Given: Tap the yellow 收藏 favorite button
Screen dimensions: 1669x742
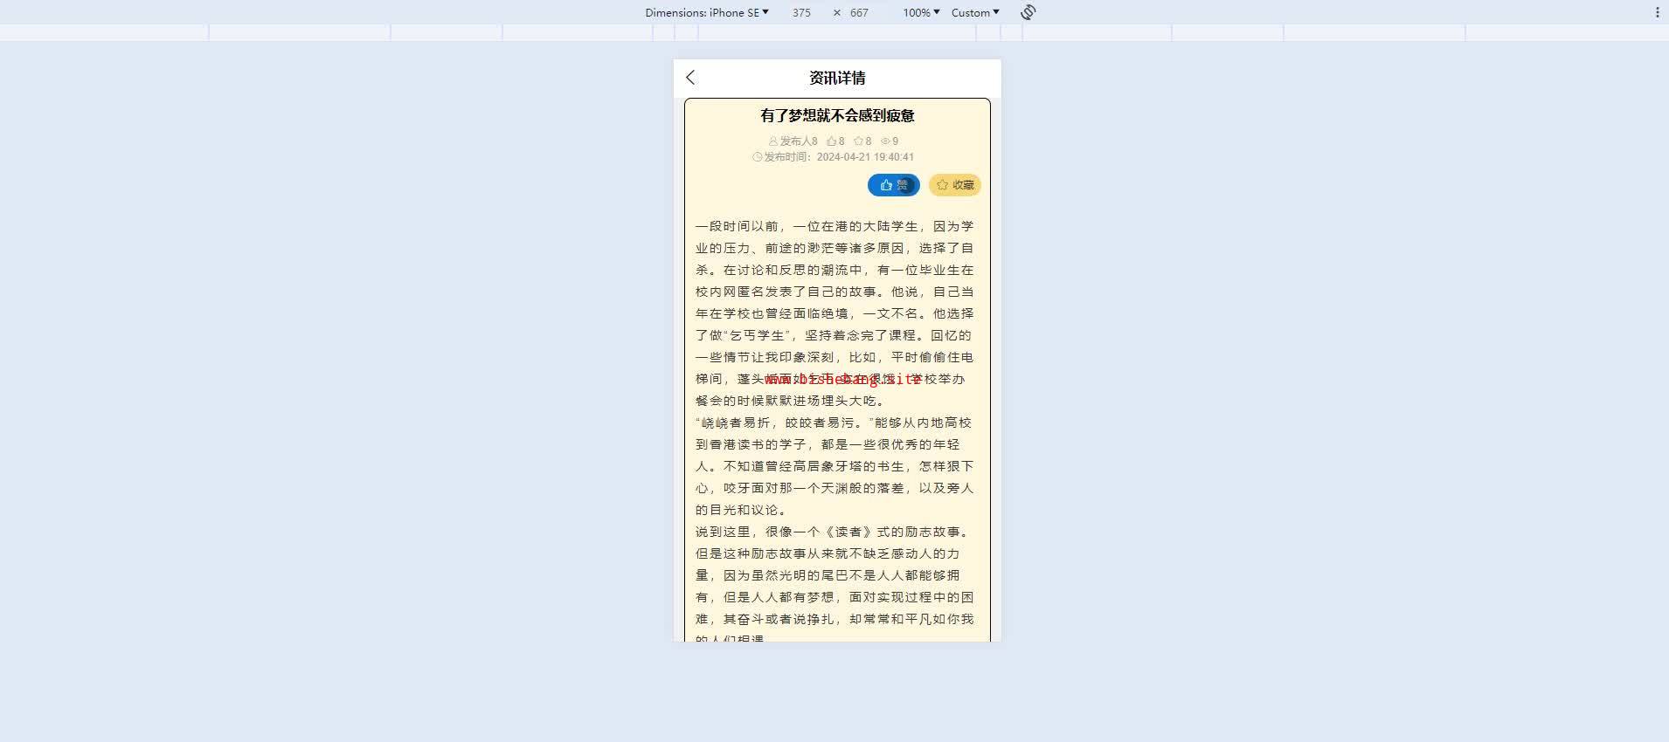Looking at the screenshot, I should point(955,185).
